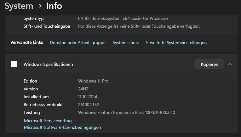Click the Installiert am label
The height and width of the screenshot is (137, 241).
click(36, 97)
